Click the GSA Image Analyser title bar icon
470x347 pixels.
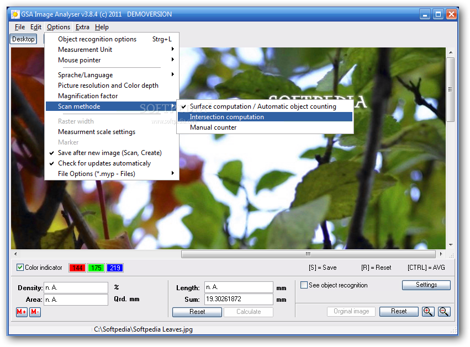(15, 14)
